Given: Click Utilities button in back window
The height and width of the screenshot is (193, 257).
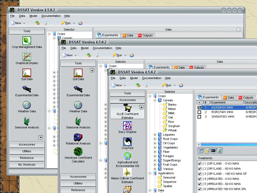Looking at the screenshot, I should point(27,151).
